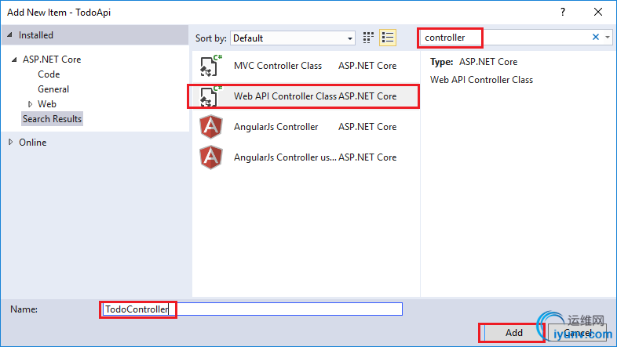The height and width of the screenshot is (347, 617).
Task: Click the MVC Controller Class template icon
Action: (210, 66)
